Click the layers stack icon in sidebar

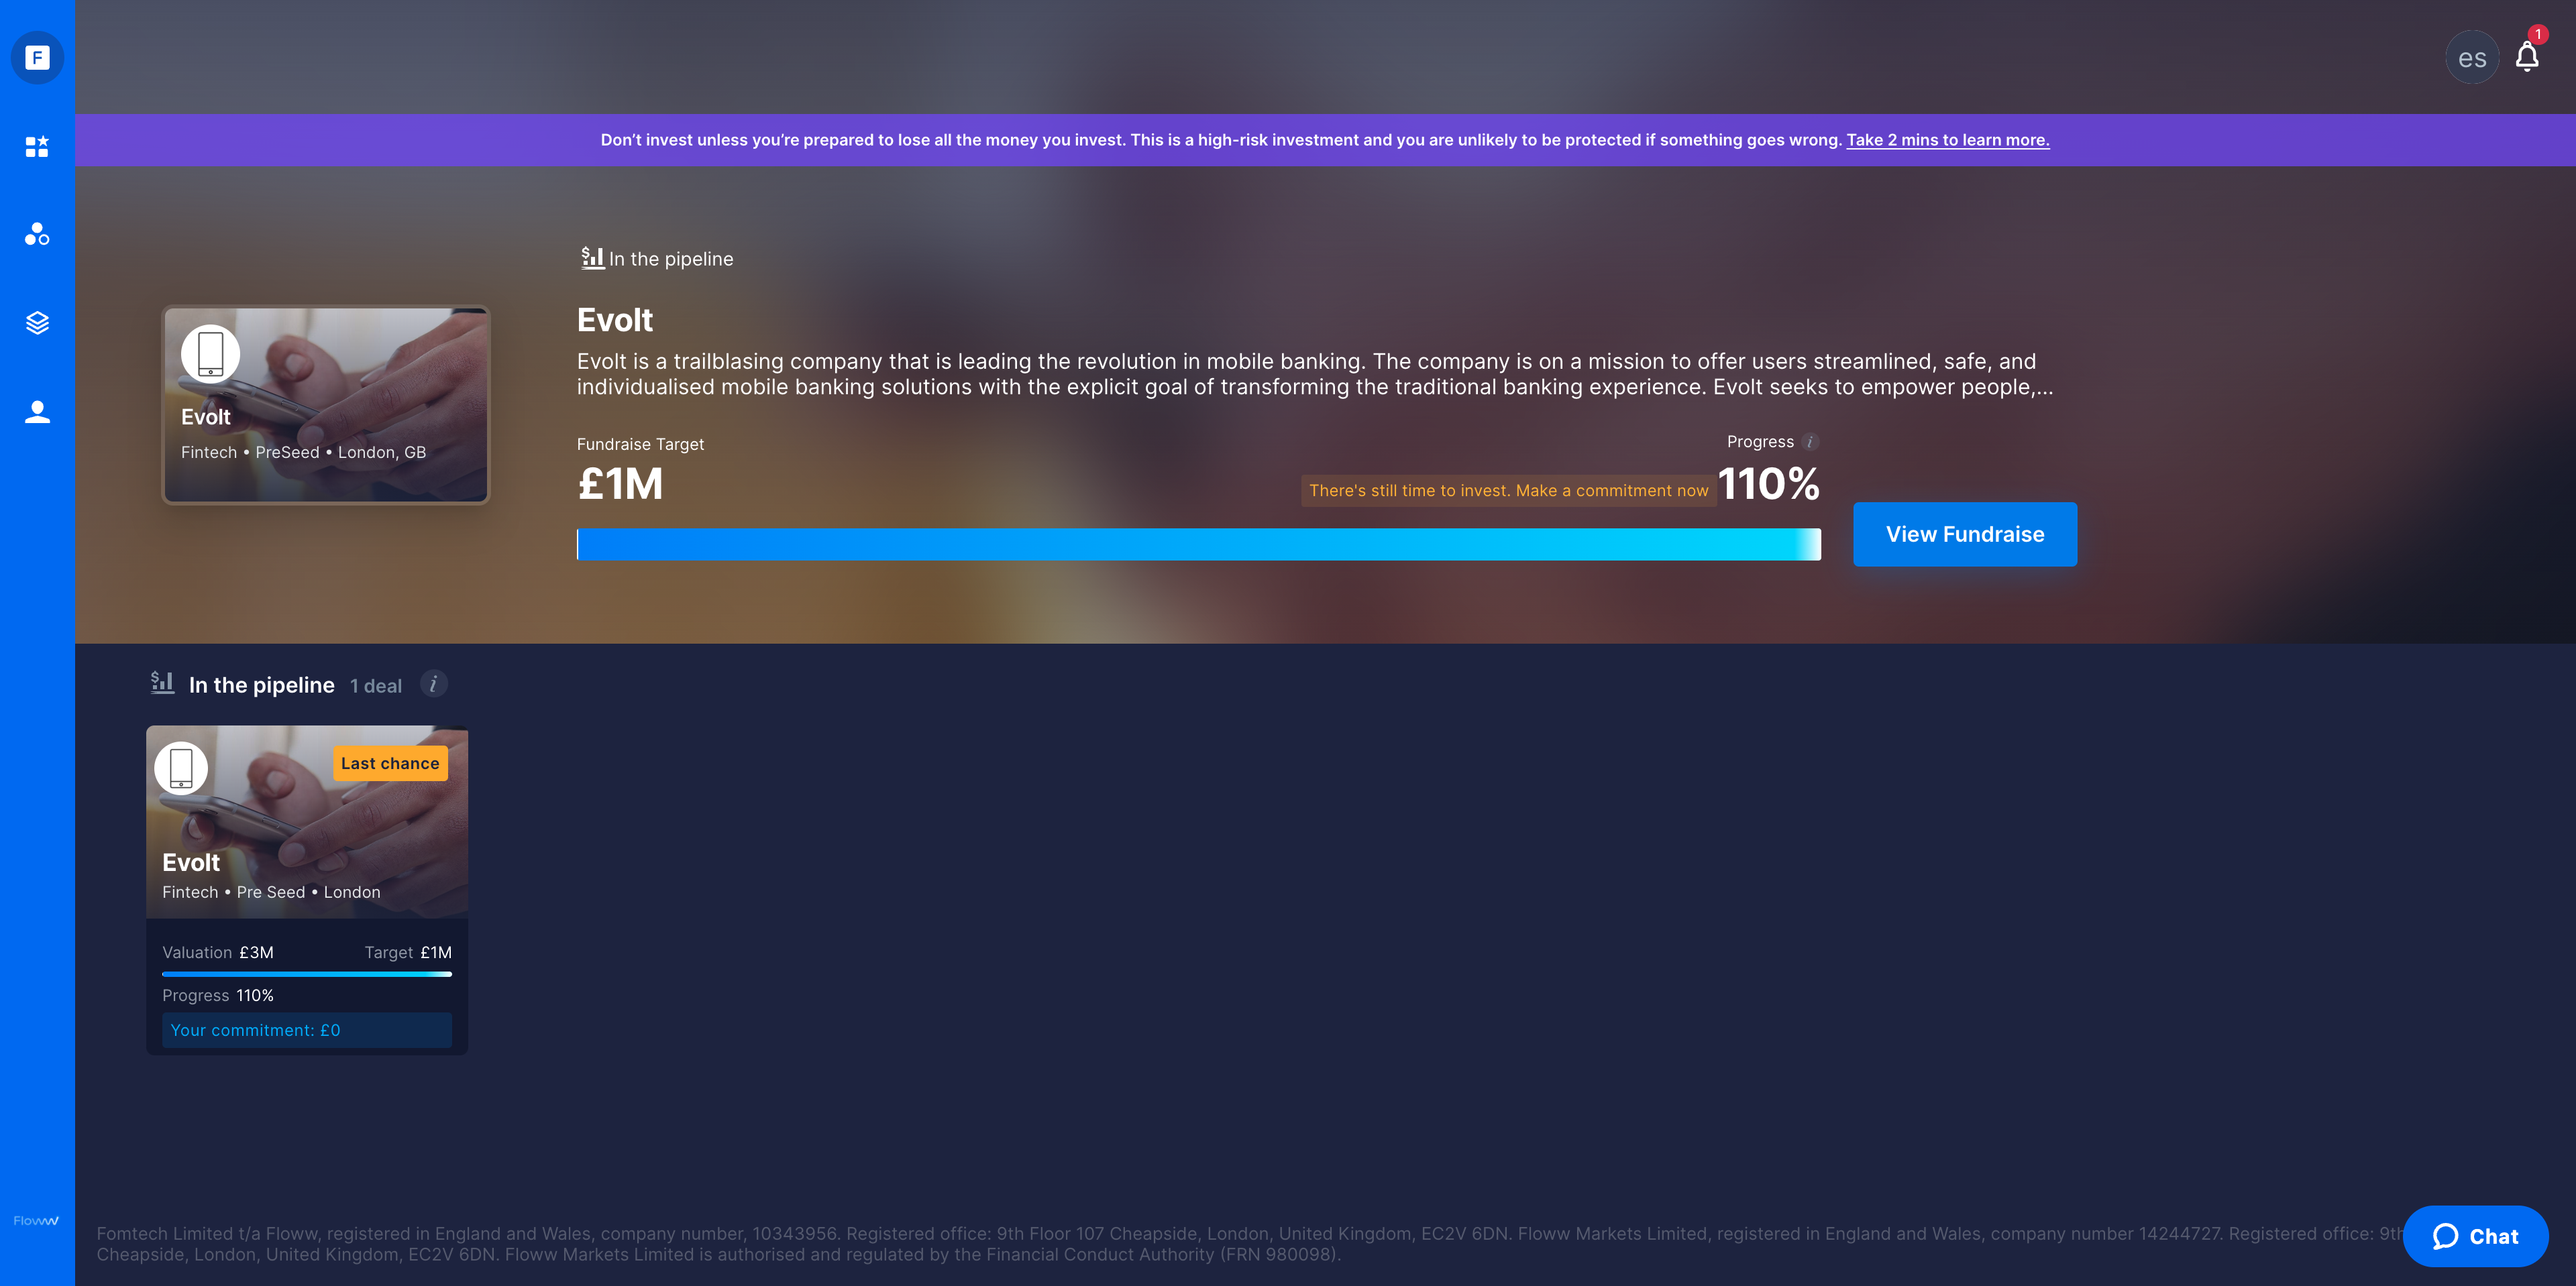pyautogui.click(x=36, y=322)
